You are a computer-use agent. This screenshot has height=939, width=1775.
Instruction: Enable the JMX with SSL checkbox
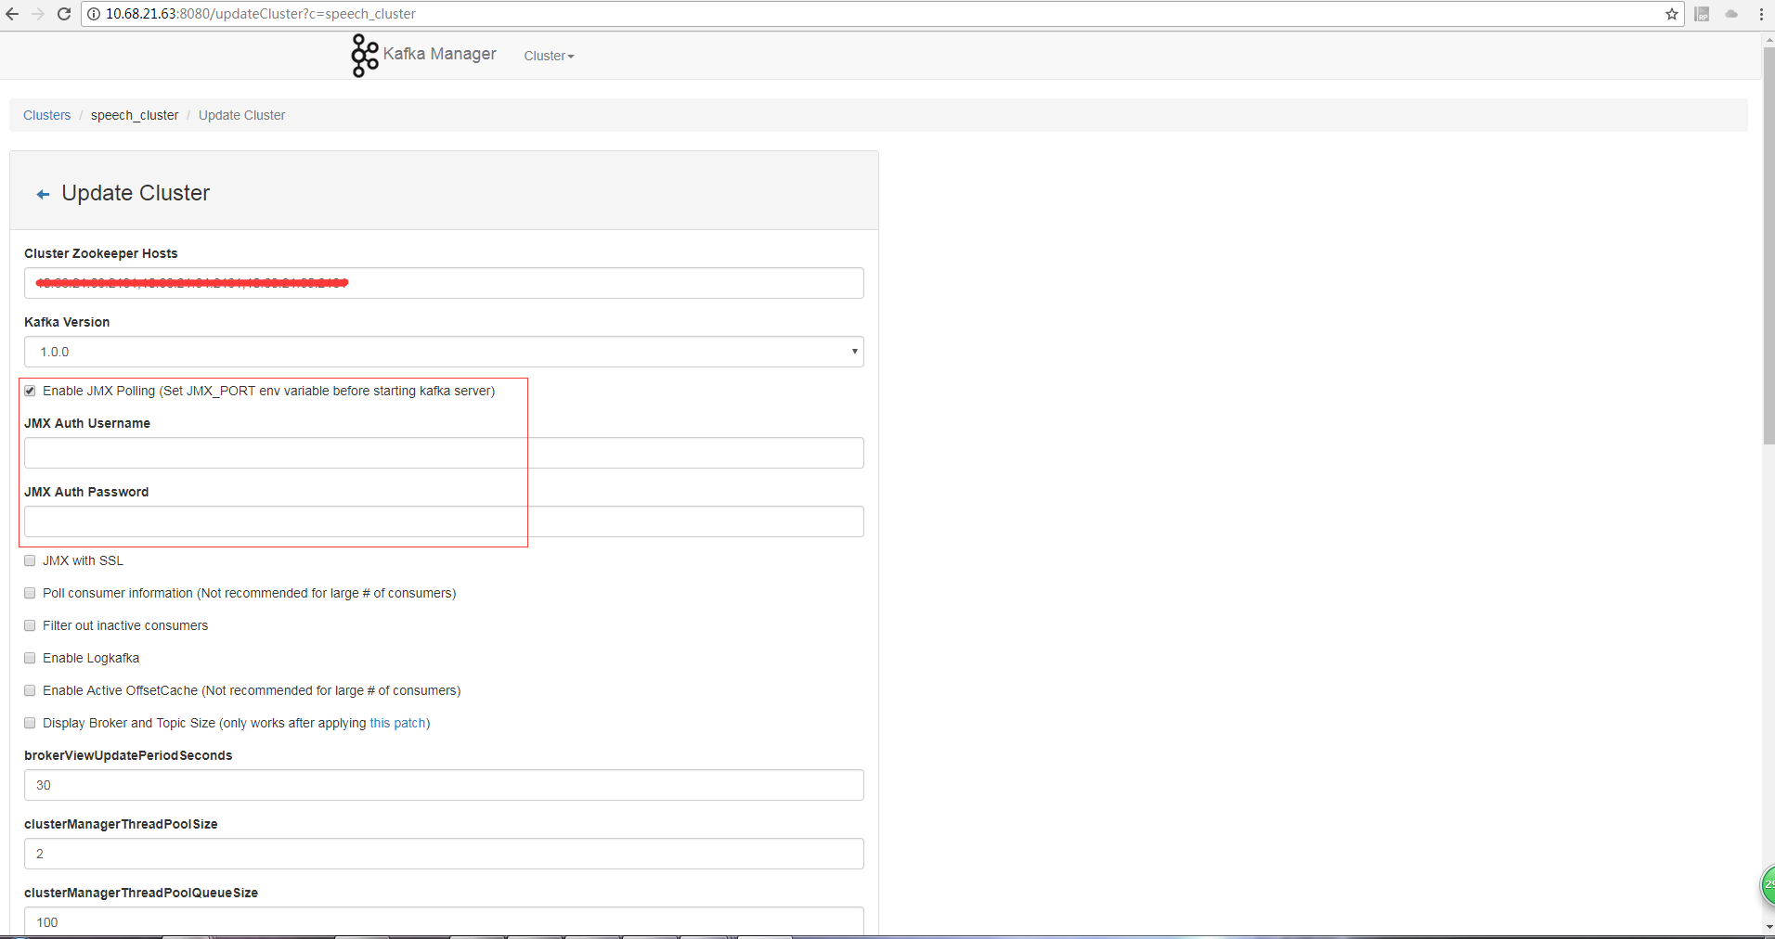tap(30, 560)
